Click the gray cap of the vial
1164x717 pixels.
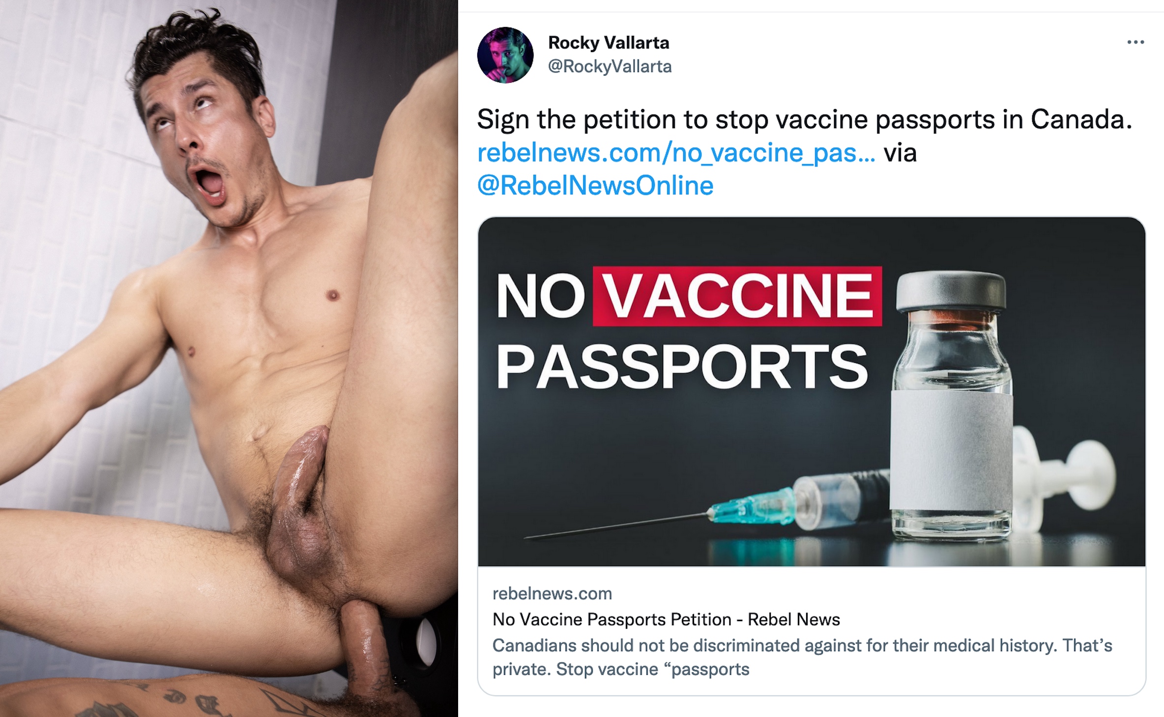(x=951, y=291)
